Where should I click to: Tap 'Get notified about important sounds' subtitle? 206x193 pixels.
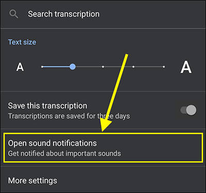click(x=64, y=153)
